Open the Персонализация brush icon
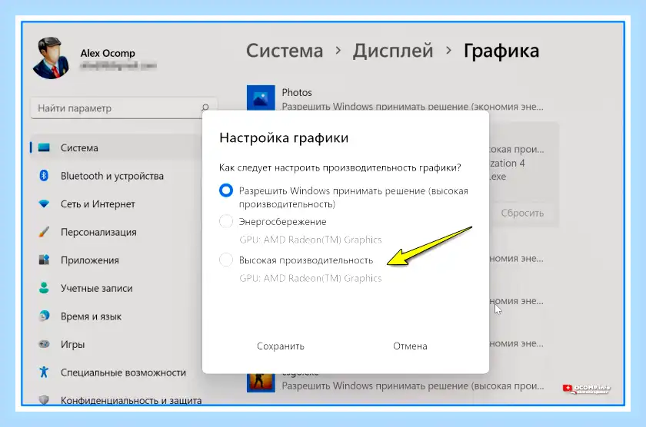This screenshot has width=646, height=427. (44, 232)
